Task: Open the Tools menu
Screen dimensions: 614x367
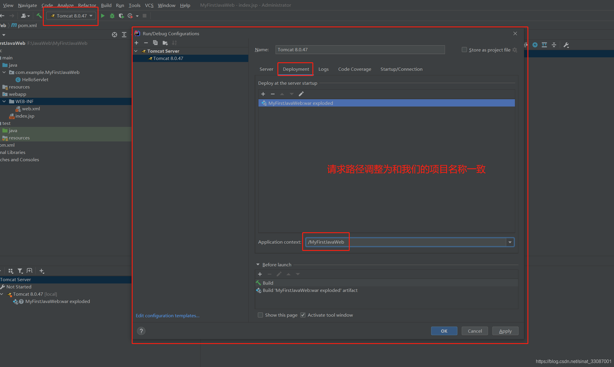Action: [x=134, y=5]
